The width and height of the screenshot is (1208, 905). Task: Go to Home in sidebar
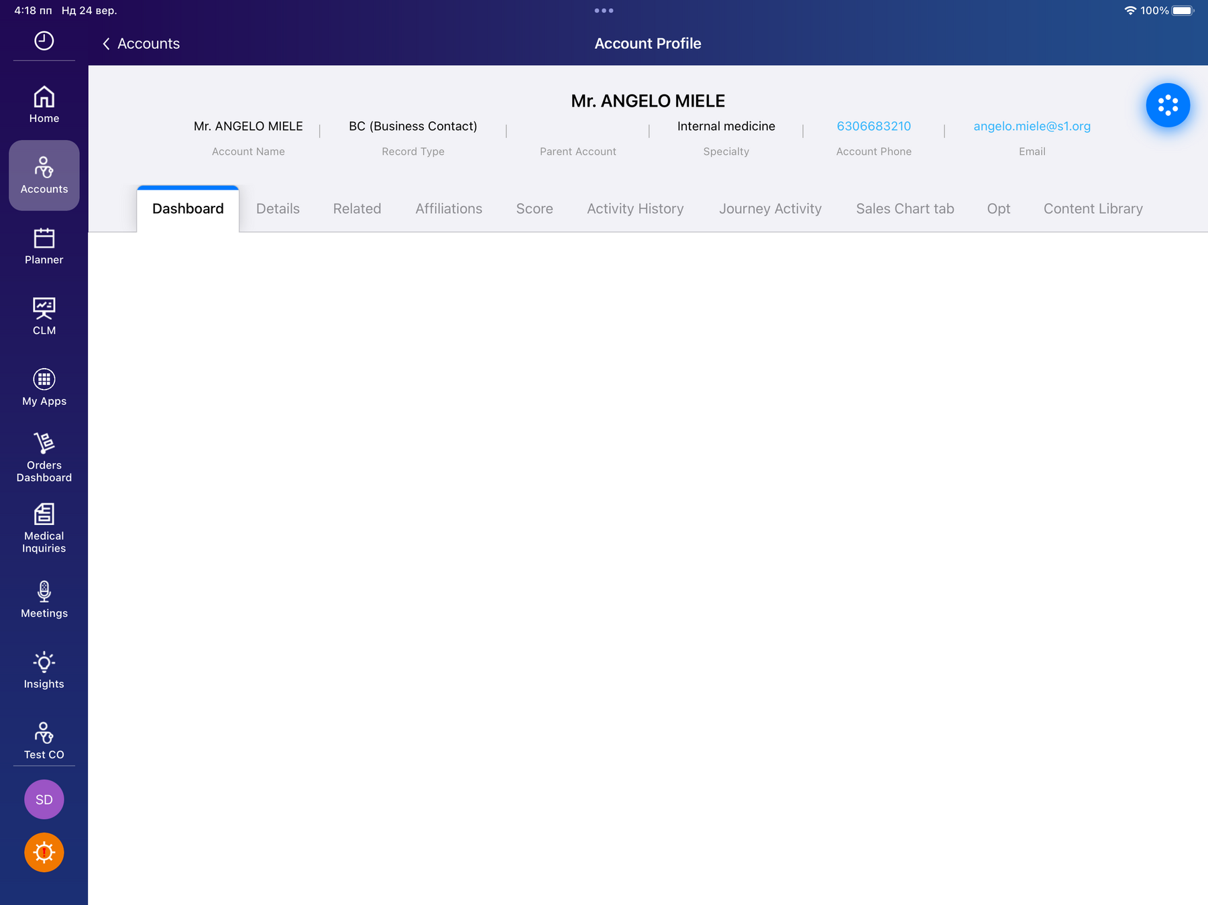click(44, 105)
